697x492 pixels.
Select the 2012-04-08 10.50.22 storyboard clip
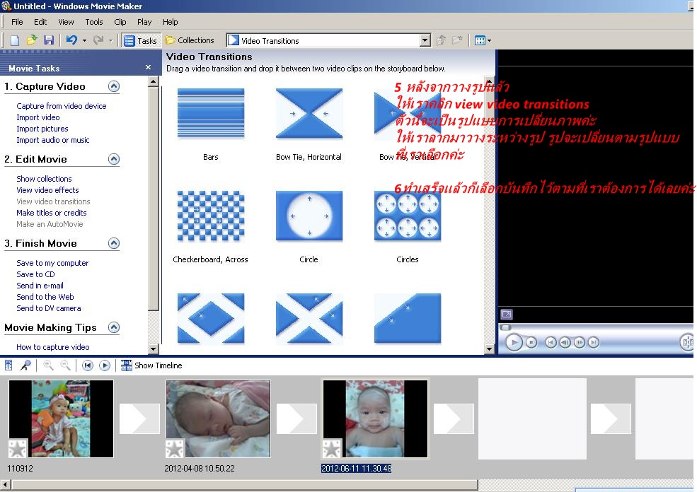click(x=218, y=418)
